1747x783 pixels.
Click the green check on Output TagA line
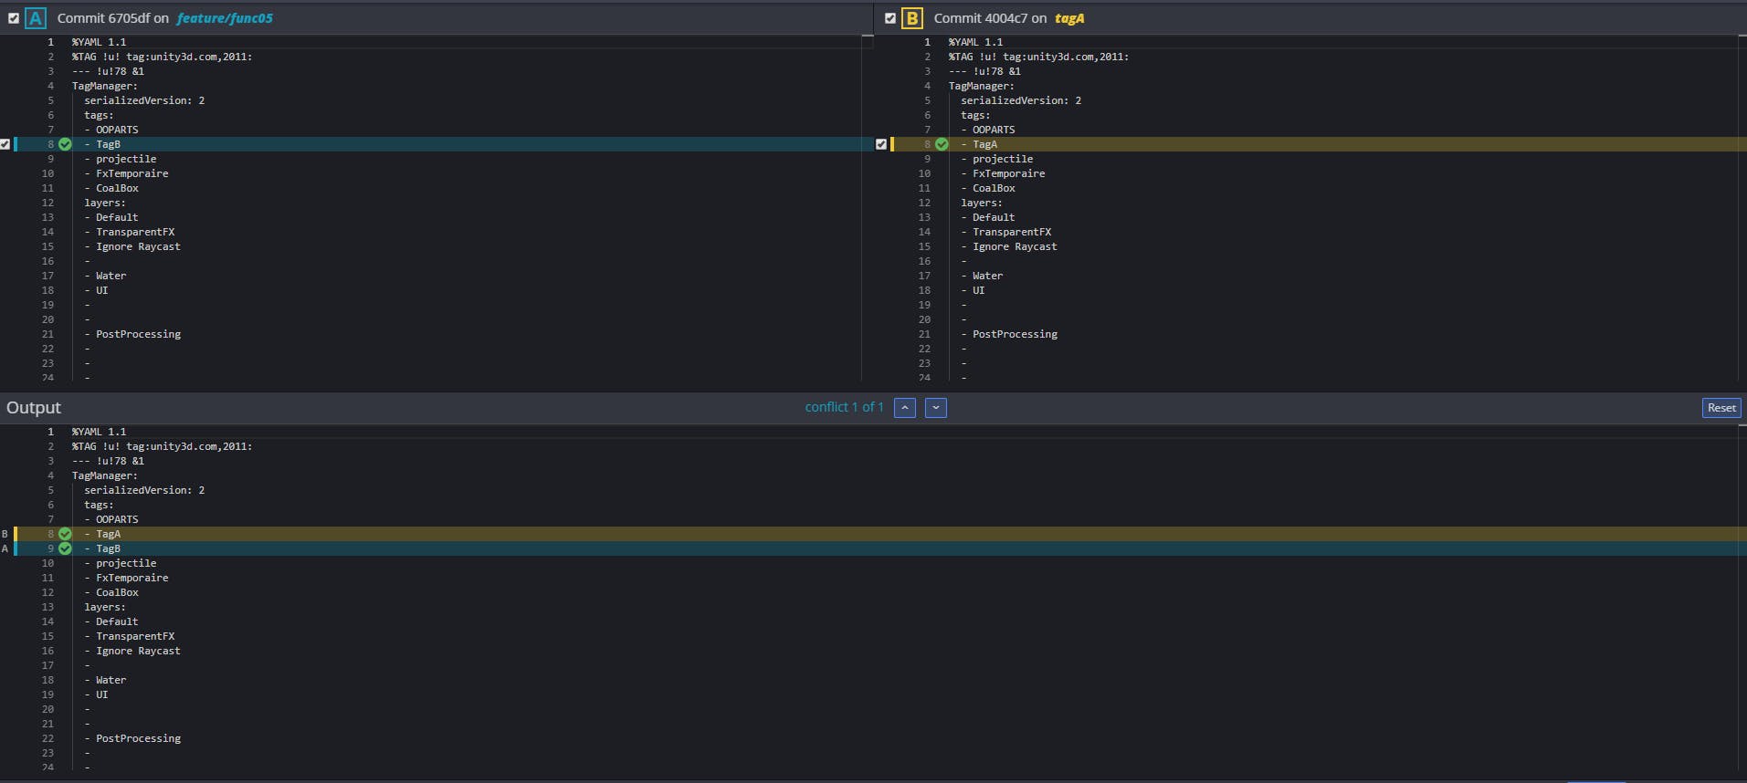(65, 534)
